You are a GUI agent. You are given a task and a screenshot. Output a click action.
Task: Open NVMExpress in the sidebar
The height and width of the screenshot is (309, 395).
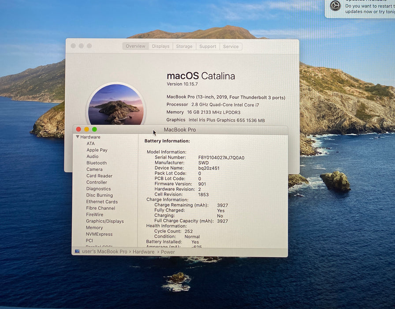pos(99,234)
